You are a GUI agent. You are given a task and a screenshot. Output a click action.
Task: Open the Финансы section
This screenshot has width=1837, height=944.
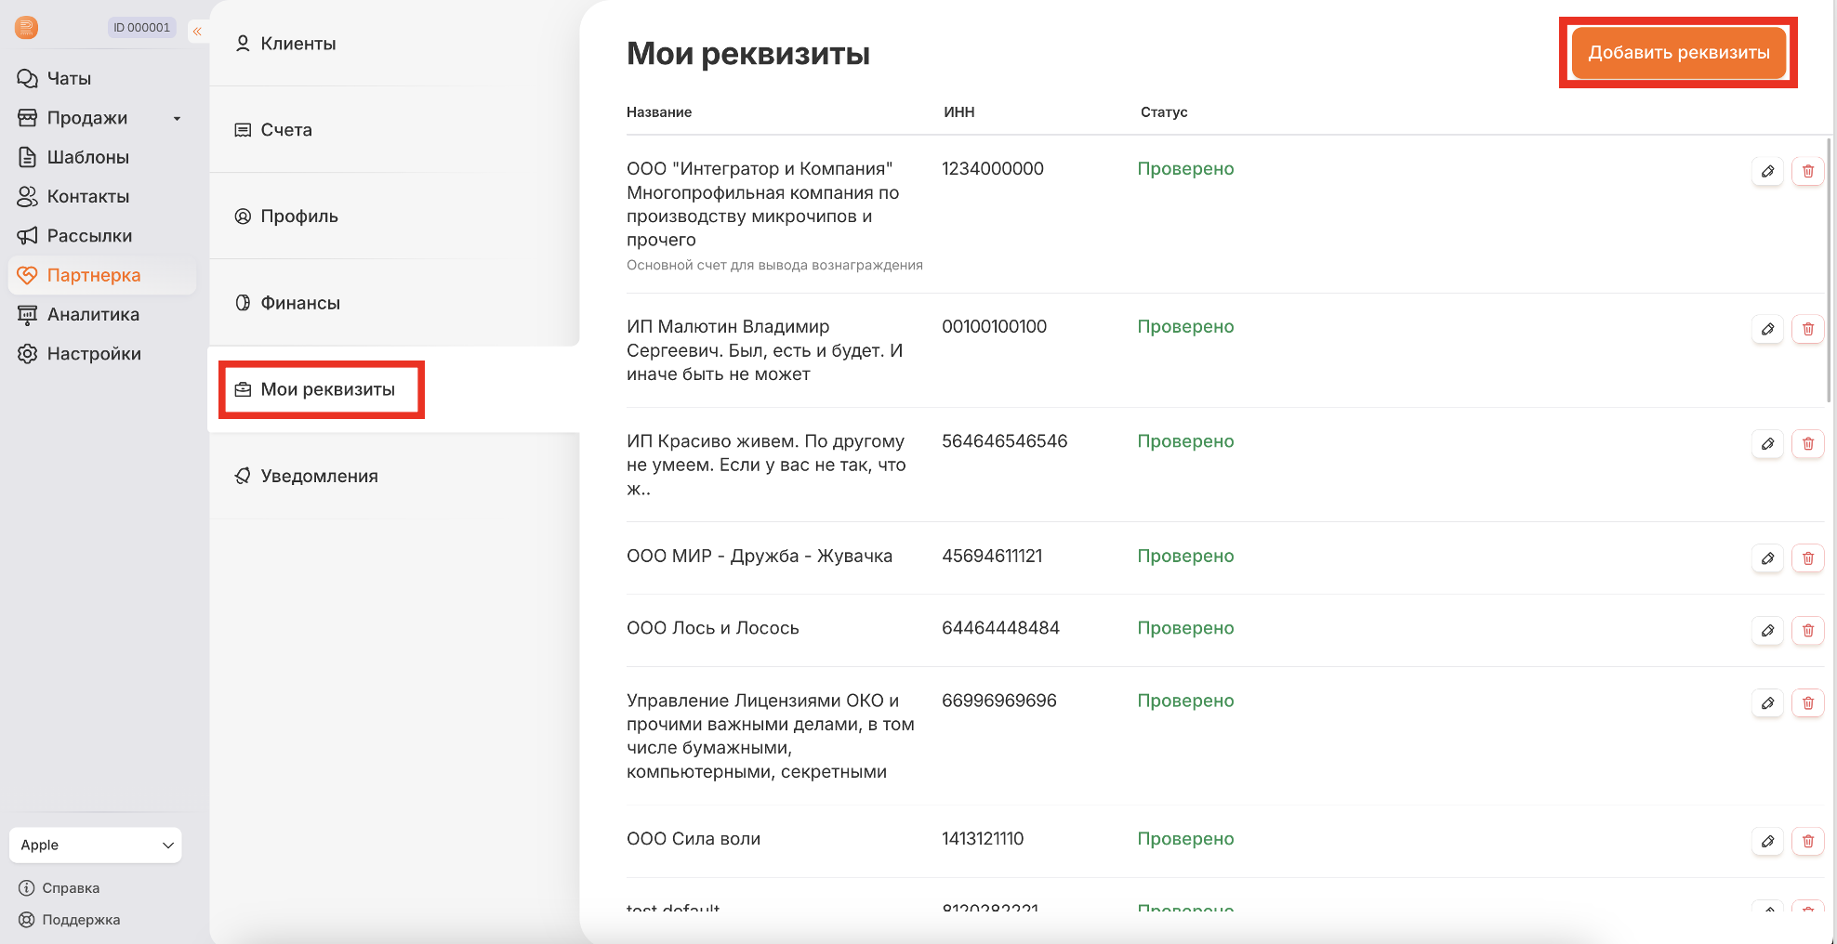pos(299,303)
